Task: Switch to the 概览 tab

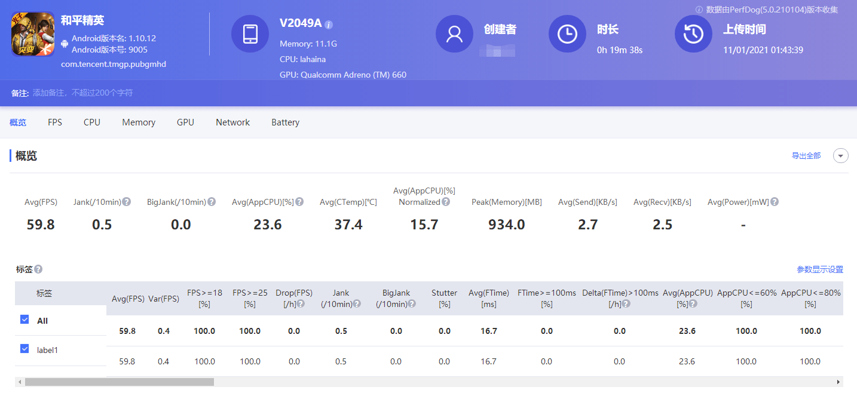Action: click(18, 122)
